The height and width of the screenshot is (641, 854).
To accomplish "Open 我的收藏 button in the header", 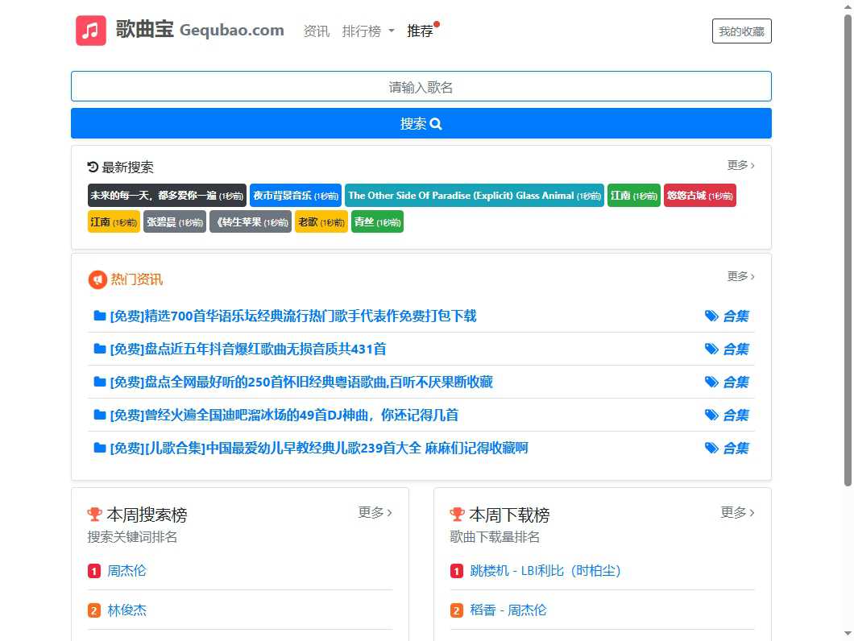I will tap(741, 31).
